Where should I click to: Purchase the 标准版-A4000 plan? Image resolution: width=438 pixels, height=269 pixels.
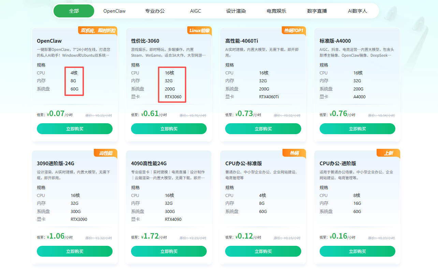[x=357, y=129]
